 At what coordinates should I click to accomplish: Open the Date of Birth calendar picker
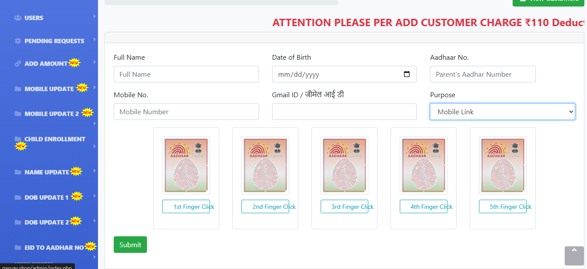[407, 74]
